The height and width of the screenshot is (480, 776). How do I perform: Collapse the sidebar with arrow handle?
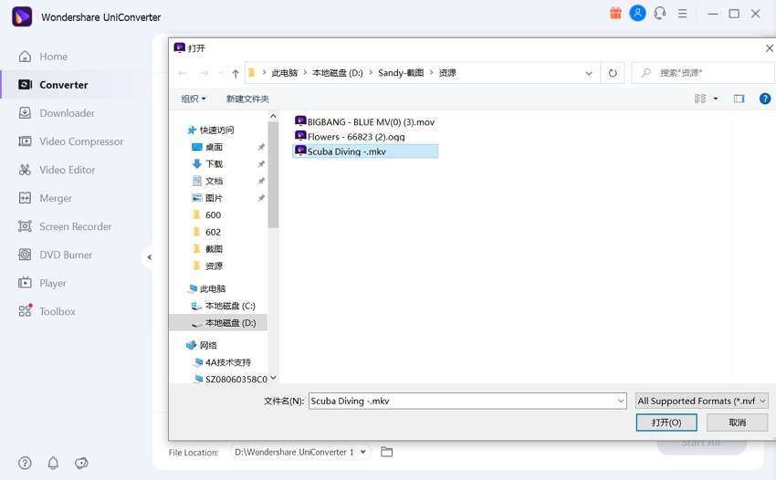pyautogui.click(x=149, y=257)
